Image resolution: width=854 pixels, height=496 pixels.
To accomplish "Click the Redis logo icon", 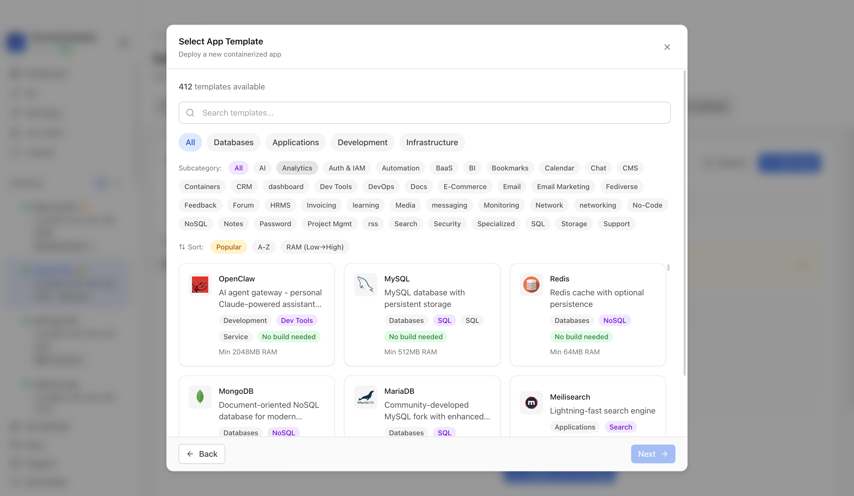I will coord(531,285).
